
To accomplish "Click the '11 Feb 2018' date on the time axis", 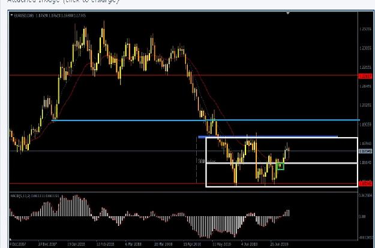I will coord(105,244).
